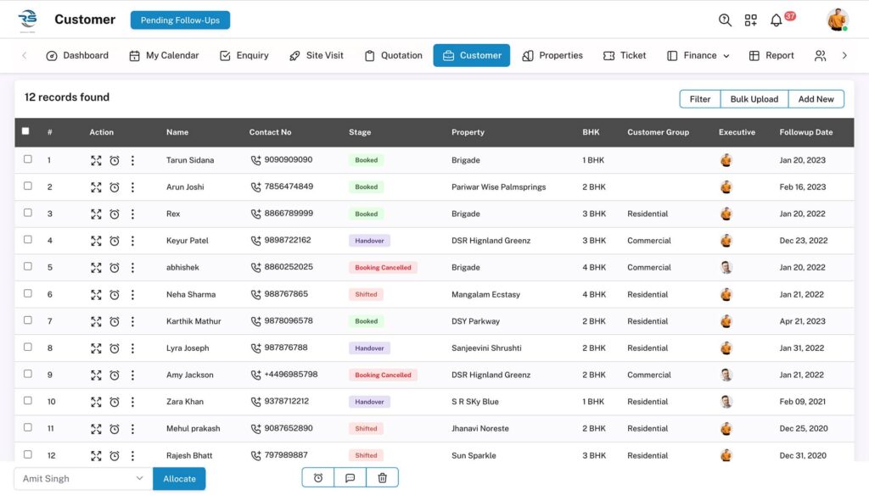Click the Allocate button
The width and height of the screenshot is (869, 495).
tap(180, 478)
